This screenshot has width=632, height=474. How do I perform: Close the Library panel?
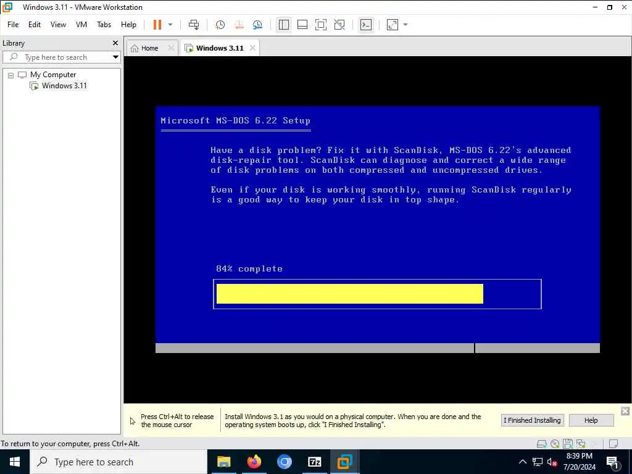click(115, 43)
